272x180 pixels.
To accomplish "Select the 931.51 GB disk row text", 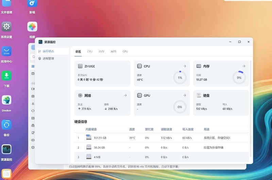I will [100, 138].
